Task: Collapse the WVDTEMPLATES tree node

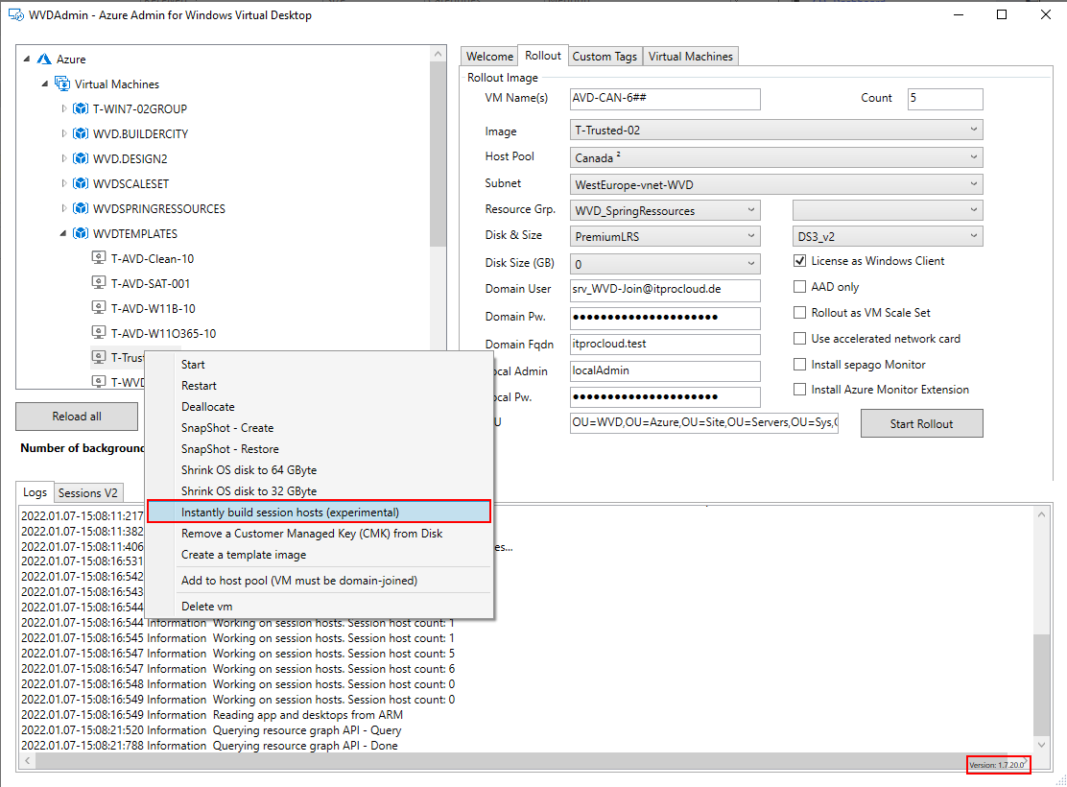Action: coord(63,233)
